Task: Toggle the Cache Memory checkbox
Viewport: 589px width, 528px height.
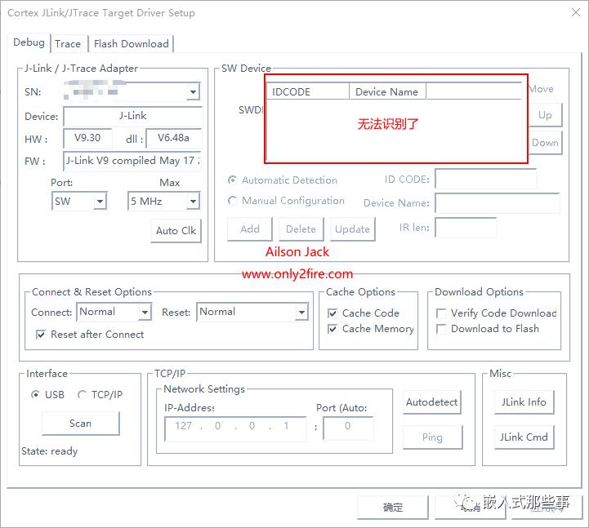Action: (332, 329)
